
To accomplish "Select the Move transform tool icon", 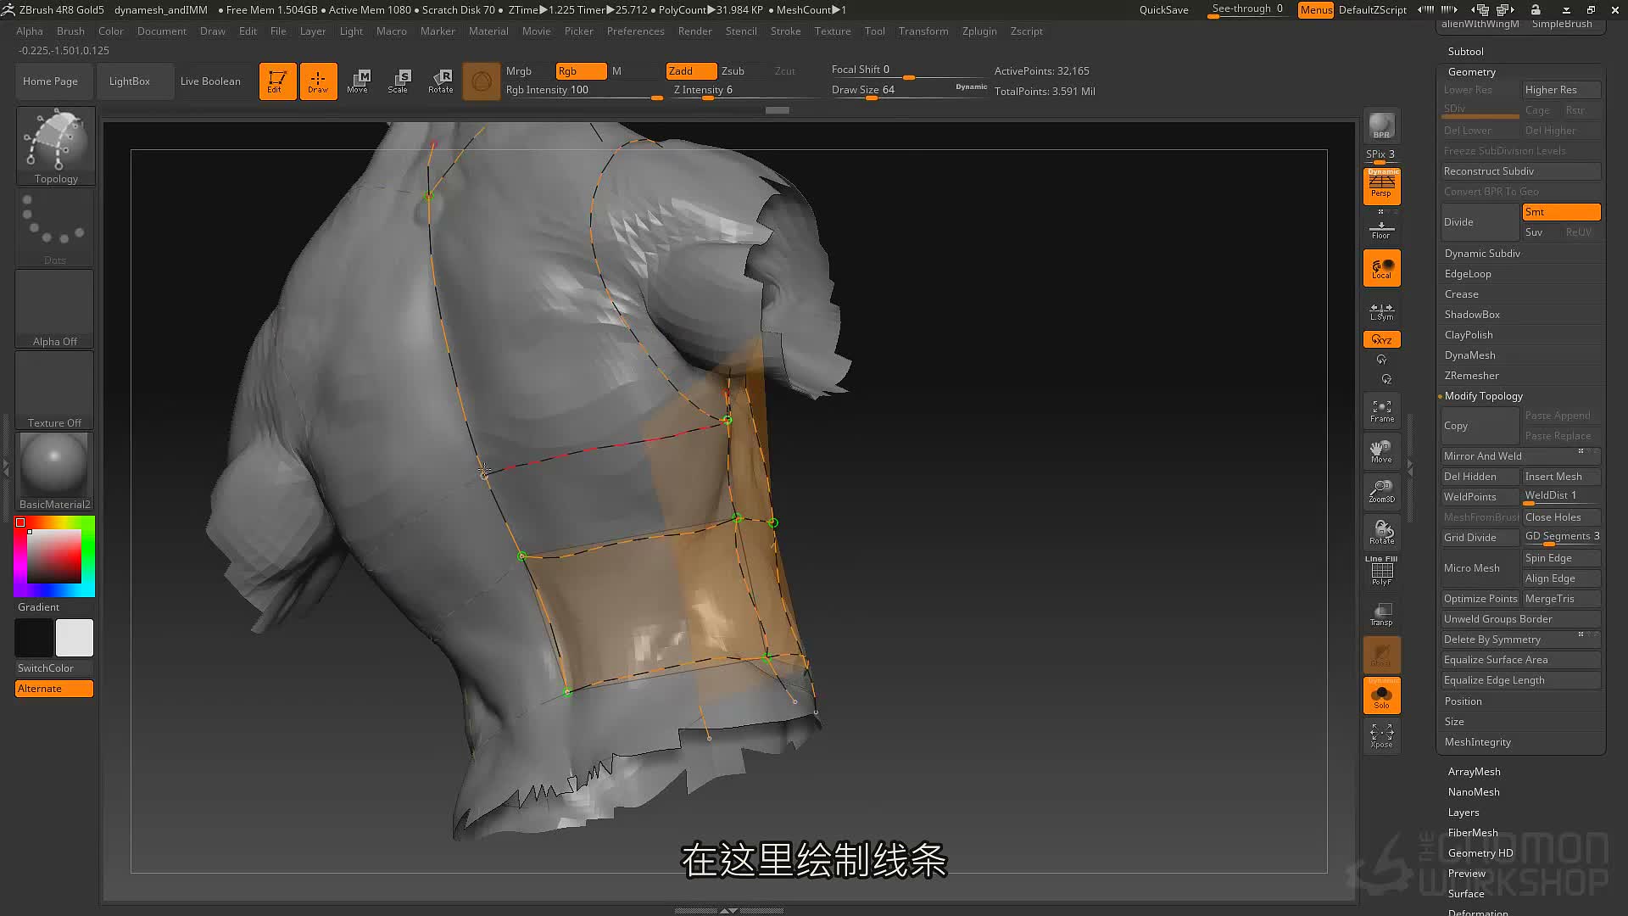I will pos(358,81).
